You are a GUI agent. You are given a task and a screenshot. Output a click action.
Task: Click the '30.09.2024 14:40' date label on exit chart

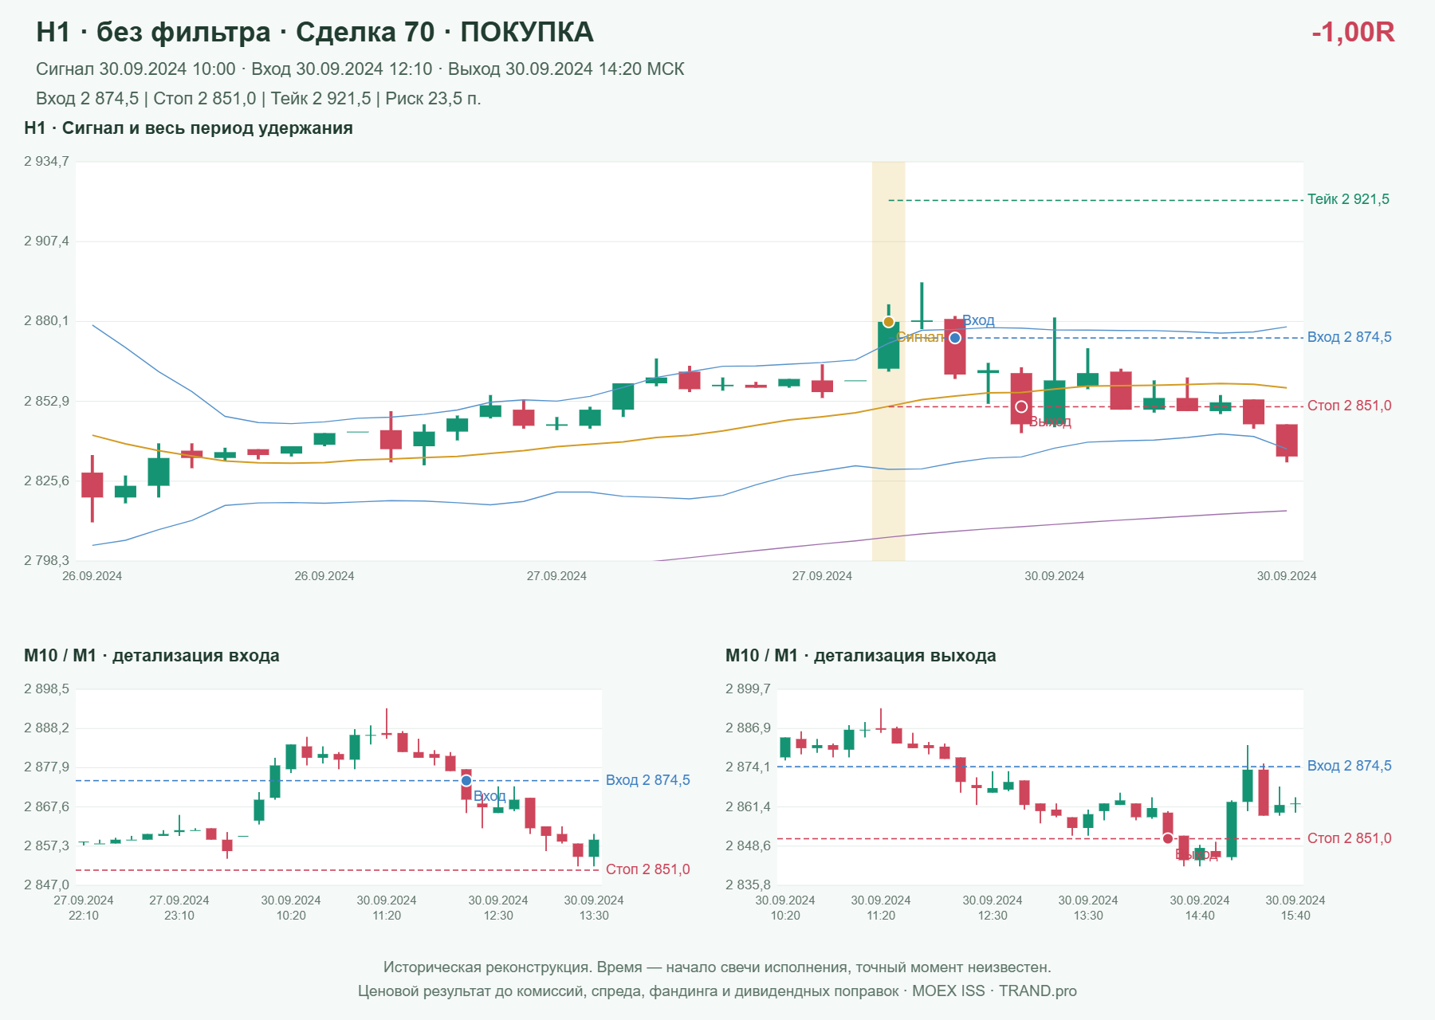click(1200, 908)
